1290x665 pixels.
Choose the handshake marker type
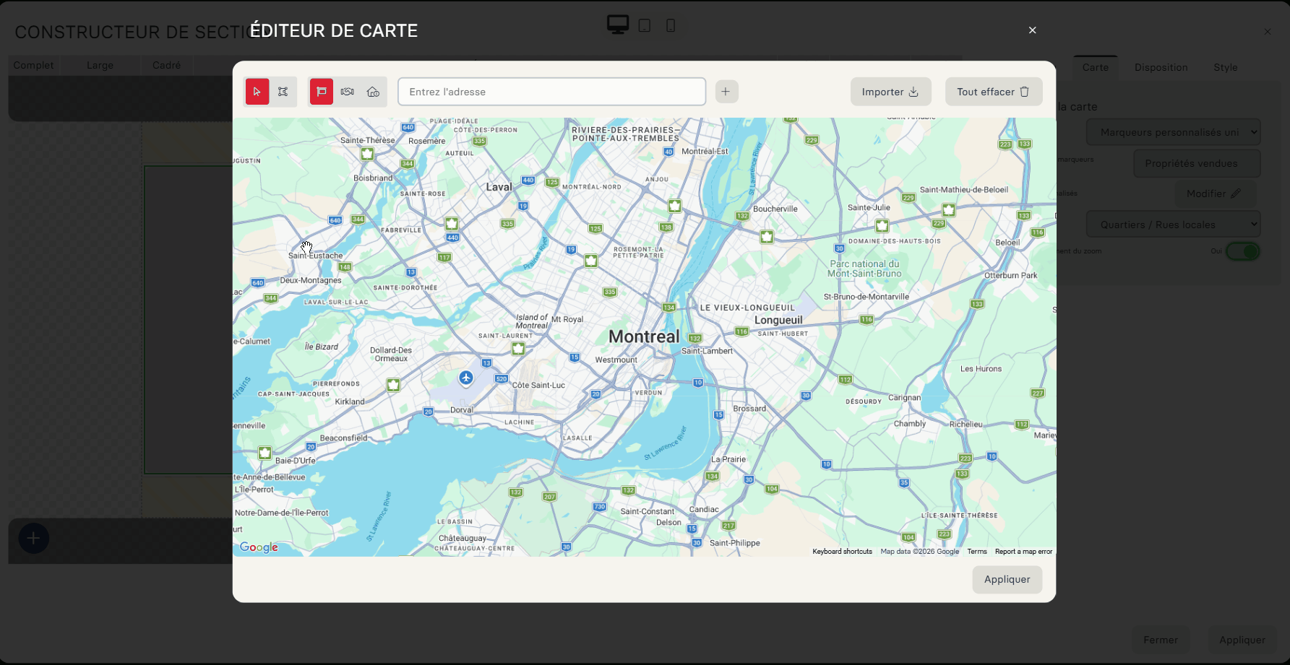(x=348, y=92)
